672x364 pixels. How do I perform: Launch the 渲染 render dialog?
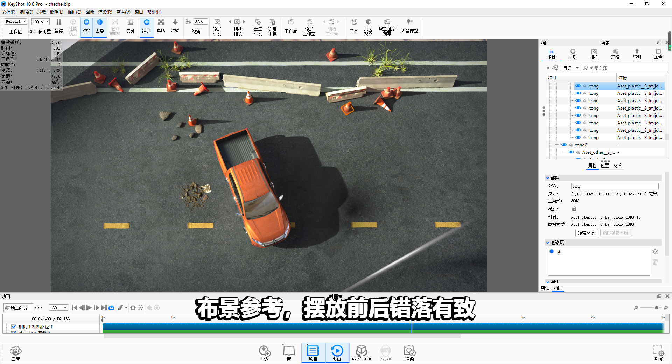point(409,353)
